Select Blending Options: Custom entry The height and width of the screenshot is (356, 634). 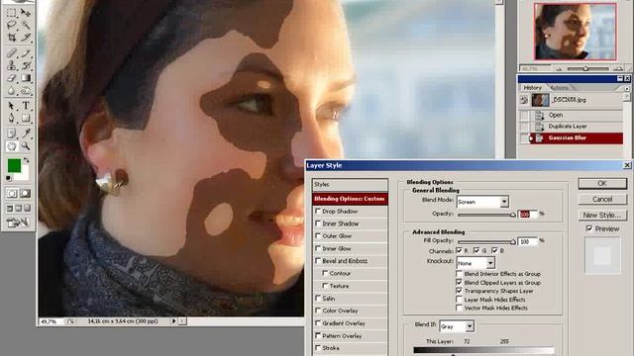[350, 199]
